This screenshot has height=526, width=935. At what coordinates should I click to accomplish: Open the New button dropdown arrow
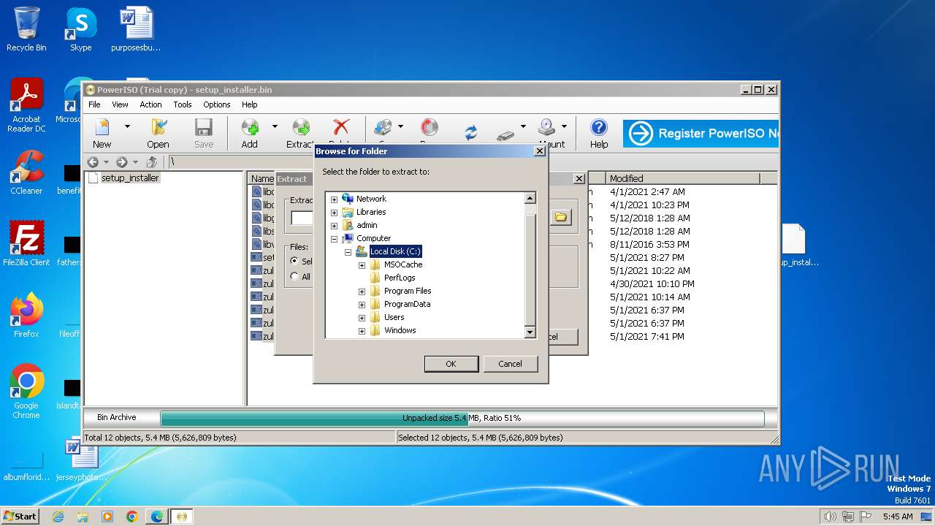[x=127, y=126]
